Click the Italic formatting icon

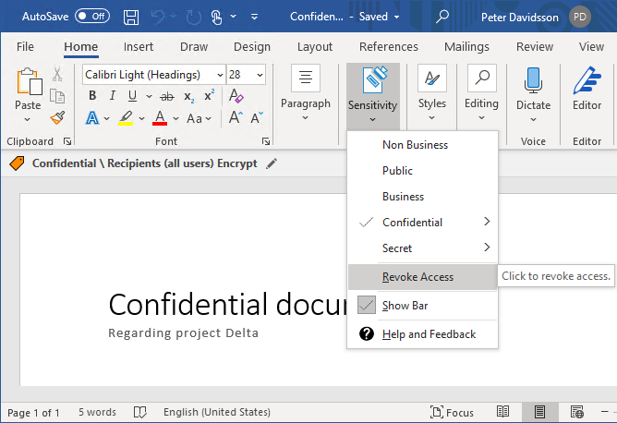(113, 96)
